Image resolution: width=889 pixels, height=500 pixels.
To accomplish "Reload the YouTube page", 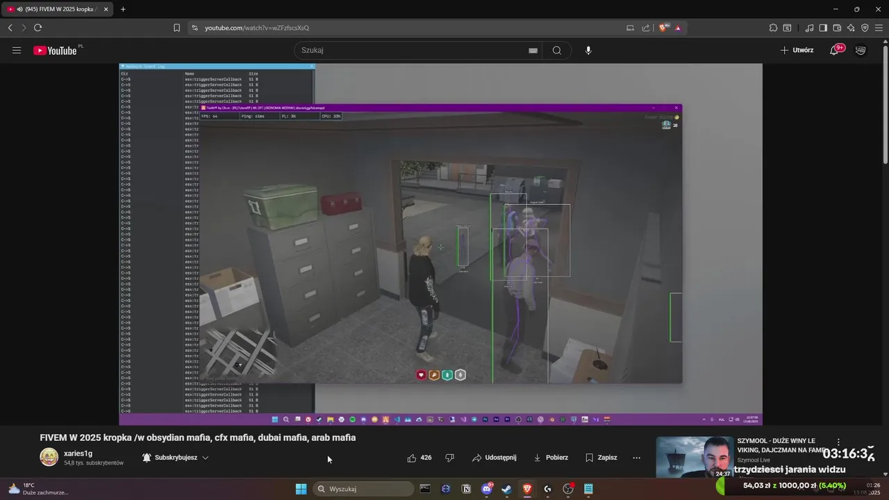I will pyautogui.click(x=38, y=28).
